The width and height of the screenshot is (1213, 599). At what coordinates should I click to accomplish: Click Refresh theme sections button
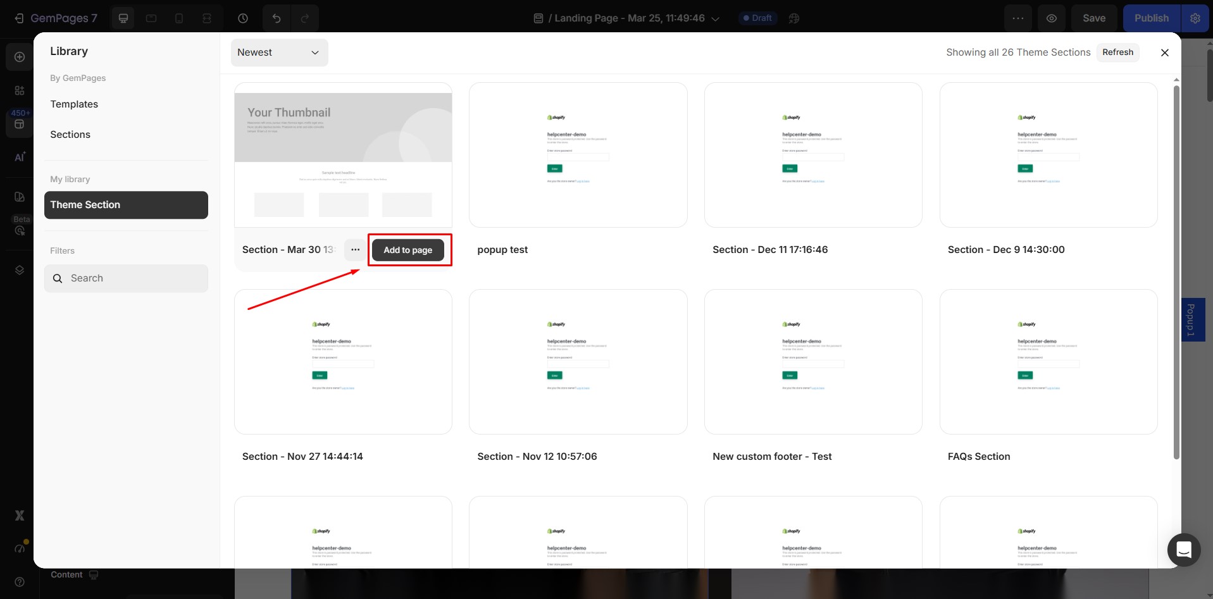(1117, 52)
